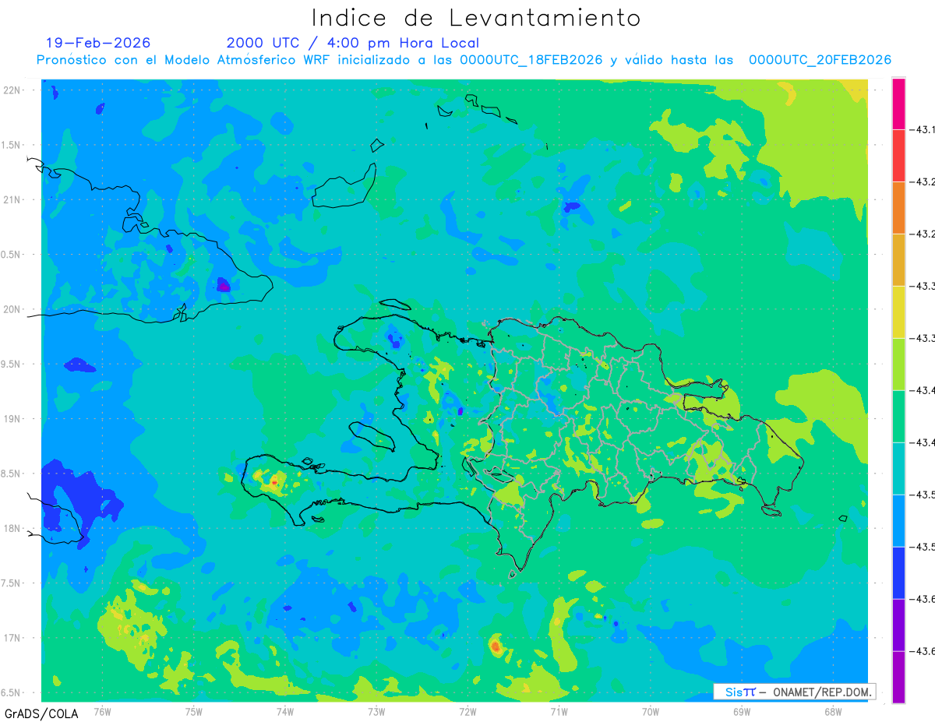Click the "18N" latitude label
Image resolution: width=935 pixels, height=722 pixels.
(12, 529)
